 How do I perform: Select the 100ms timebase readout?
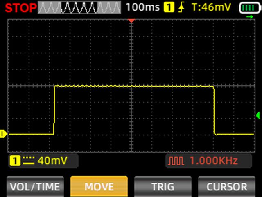tap(143, 7)
